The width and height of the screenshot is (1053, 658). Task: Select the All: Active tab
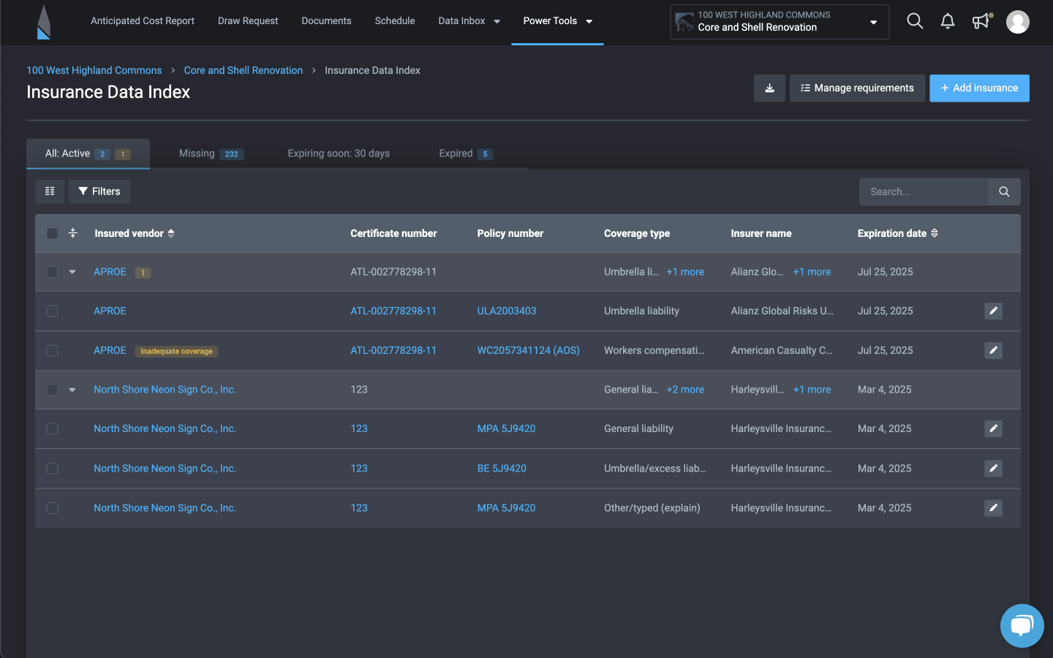pyautogui.click(x=88, y=154)
